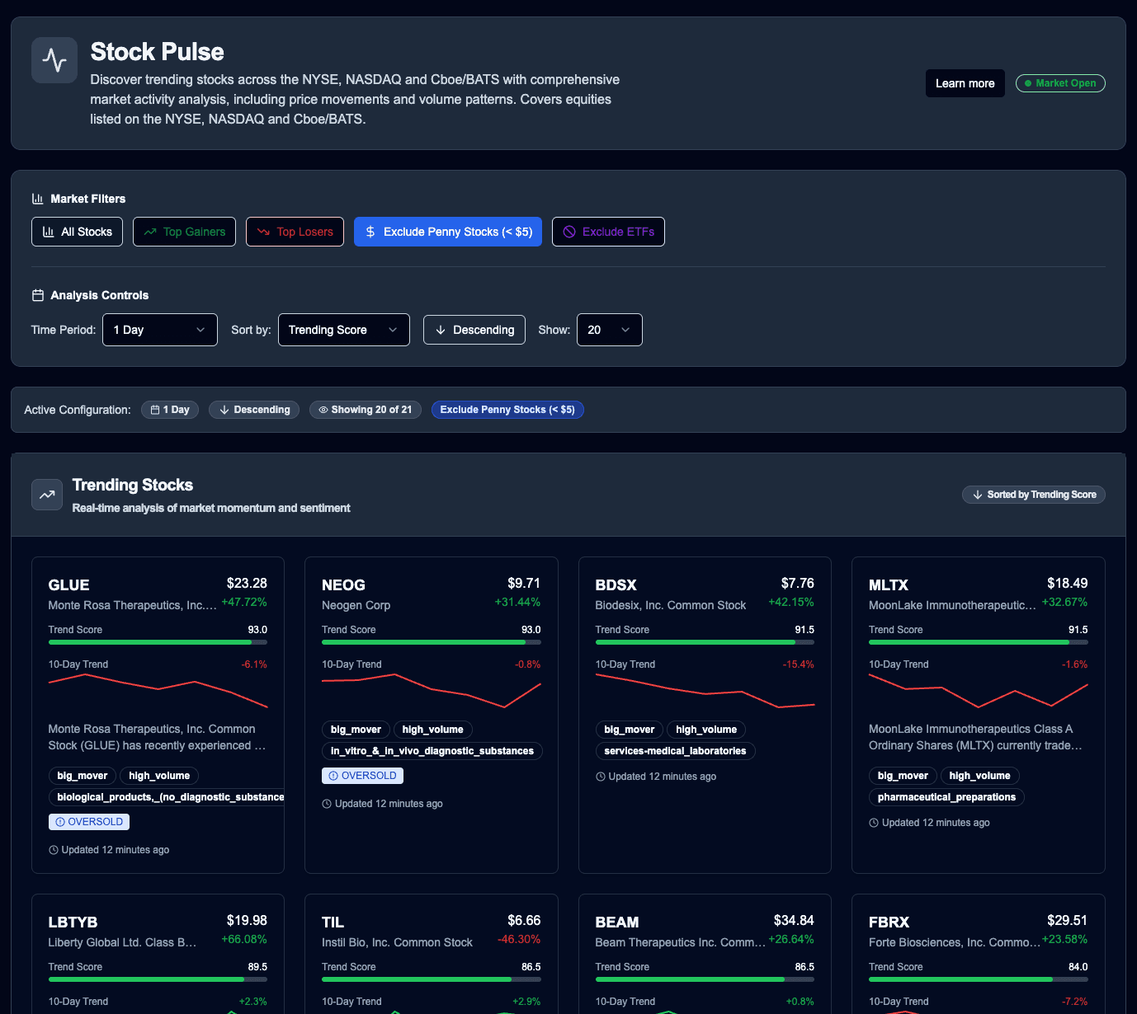This screenshot has width=1137, height=1014.
Task: Disable the Exclude Penny Stocks filter
Action: [x=447, y=232]
